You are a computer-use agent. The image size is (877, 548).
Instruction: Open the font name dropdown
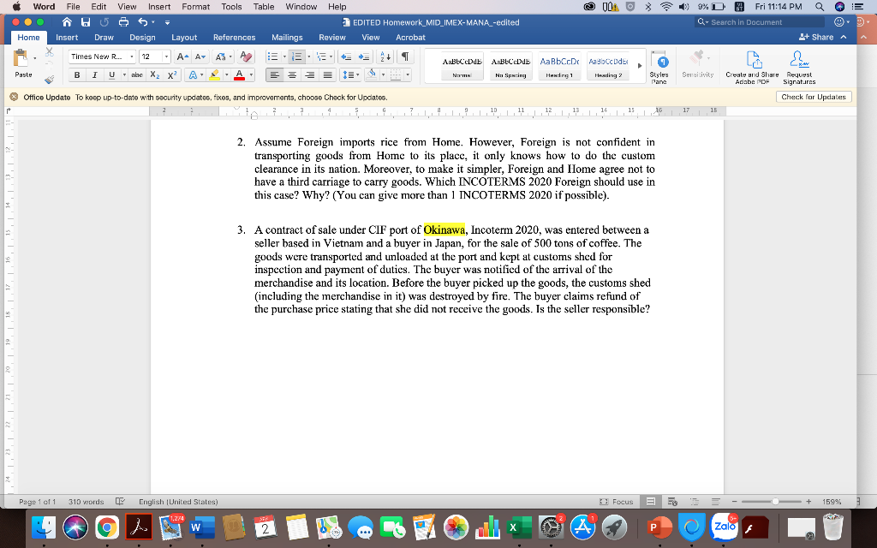click(130, 55)
